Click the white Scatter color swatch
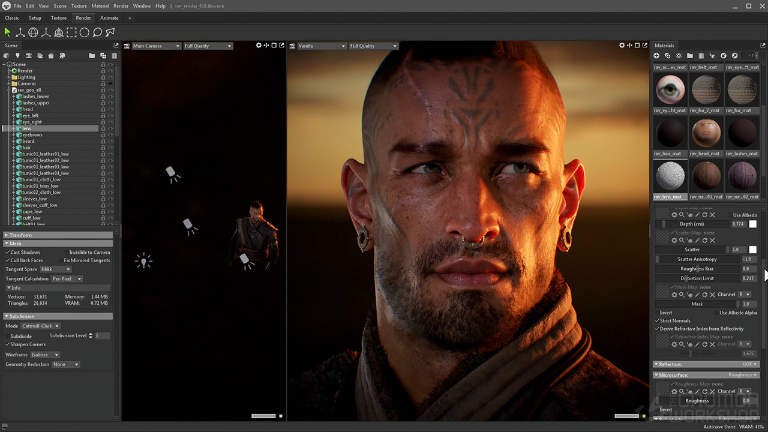Image resolution: width=768 pixels, height=432 pixels. 752,250
